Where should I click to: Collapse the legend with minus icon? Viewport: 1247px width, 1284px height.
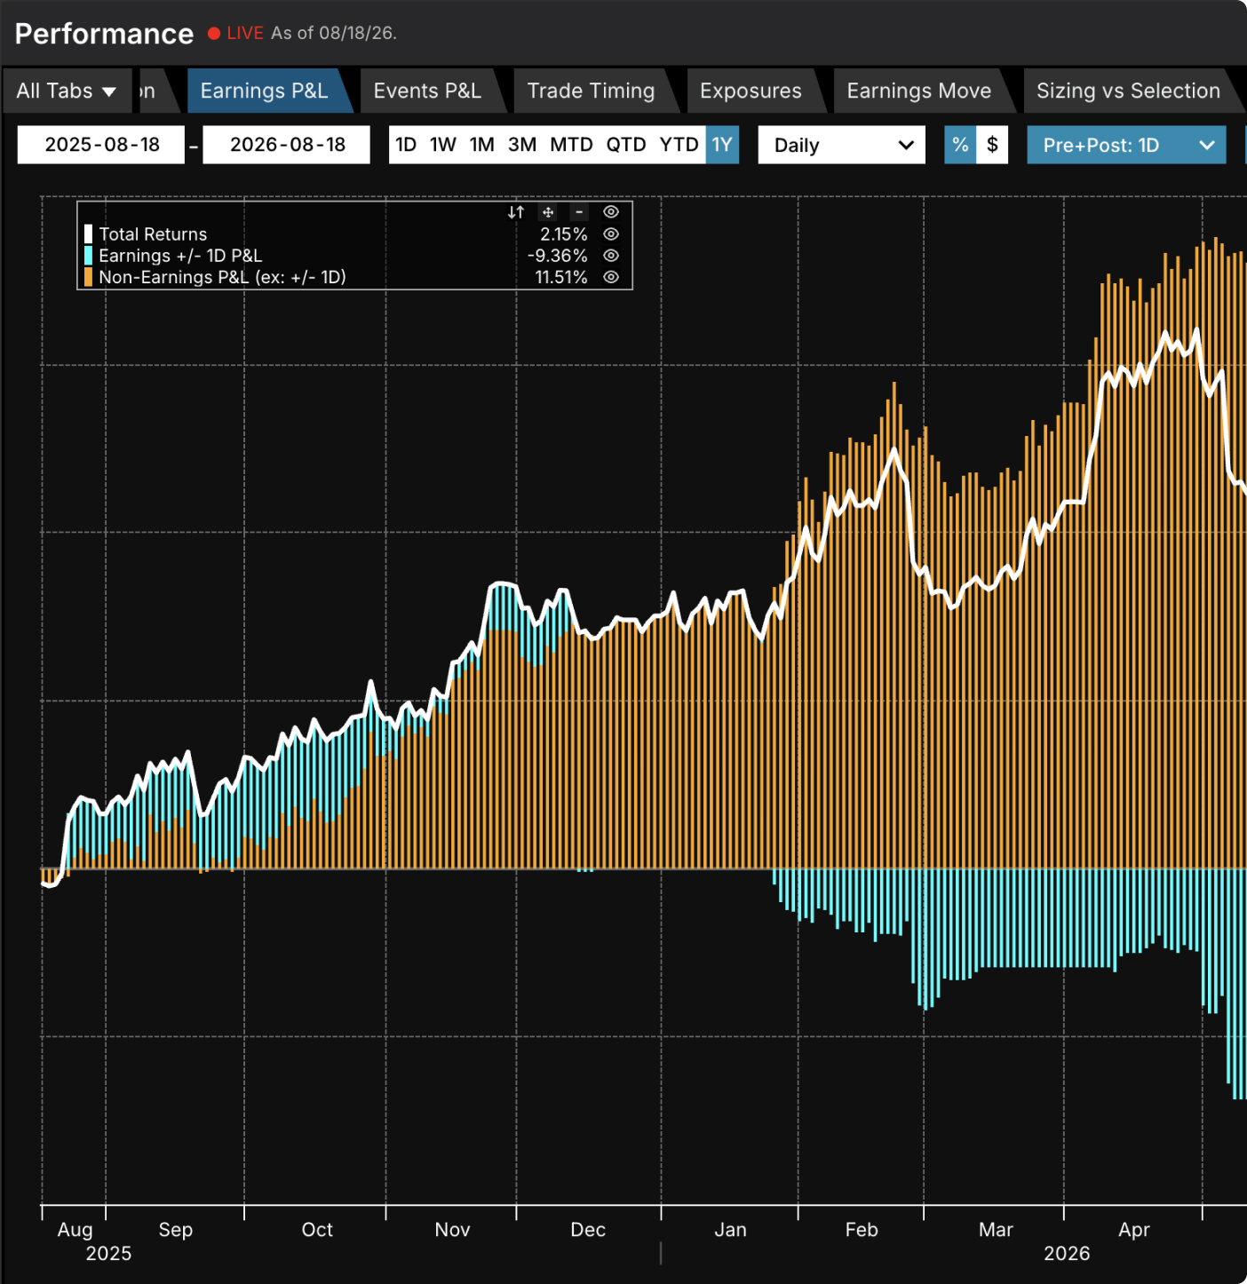click(x=579, y=212)
